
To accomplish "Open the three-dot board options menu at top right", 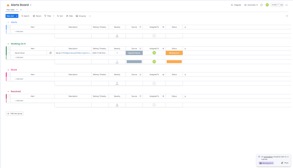I will coord(286,5).
